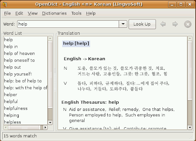Image resolution: width=196 pixels, height=141 pixels.
Task: Click word list scroll down arrow
Action: (50, 122)
